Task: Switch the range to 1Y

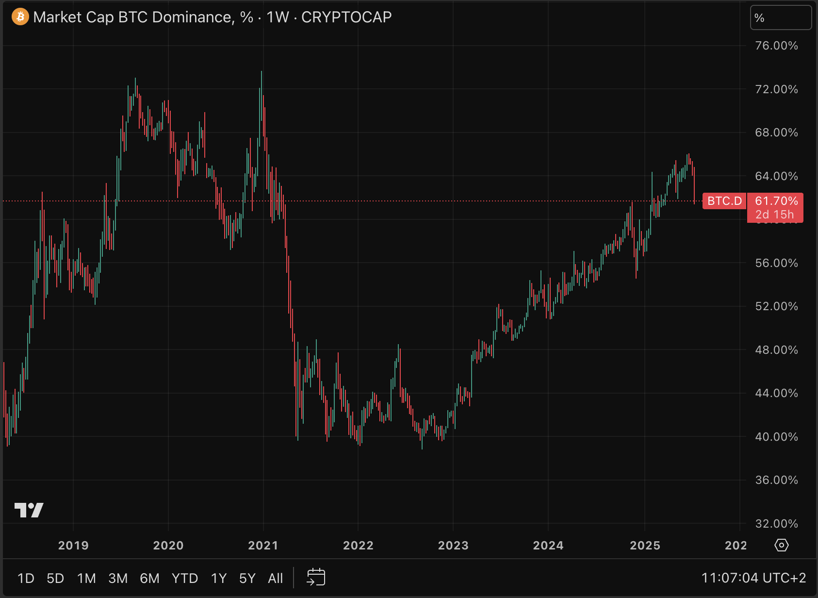Action: coord(219,578)
